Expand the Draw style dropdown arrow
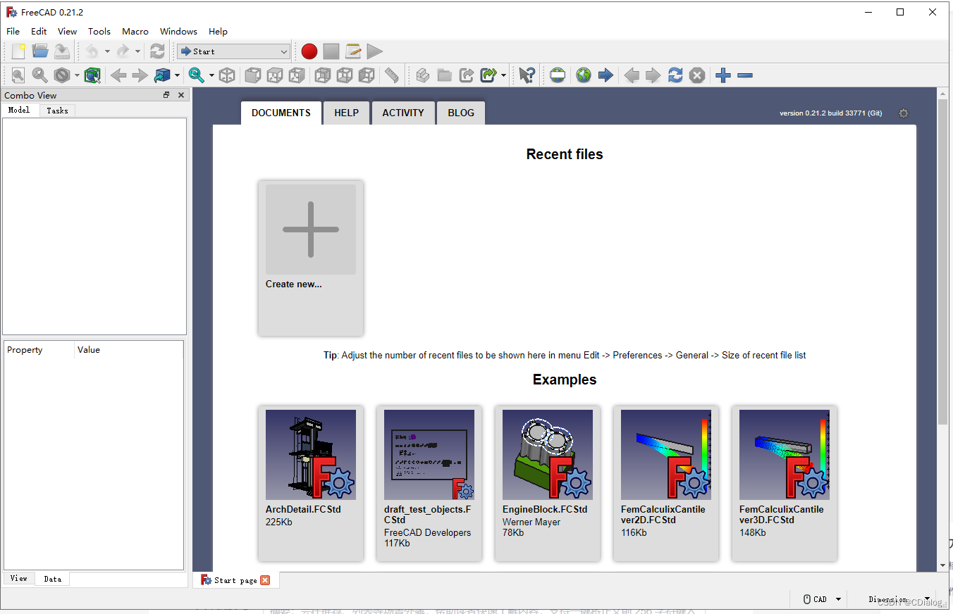The width and height of the screenshot is (953, 614). (x=77, y=75)
